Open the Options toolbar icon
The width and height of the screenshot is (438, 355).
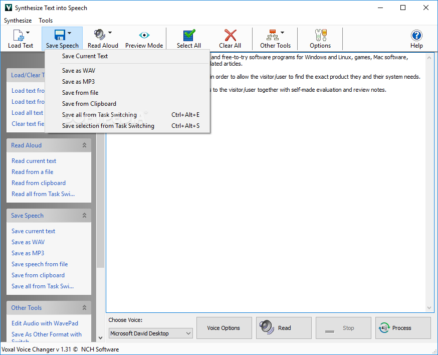[x=320, y=35]
